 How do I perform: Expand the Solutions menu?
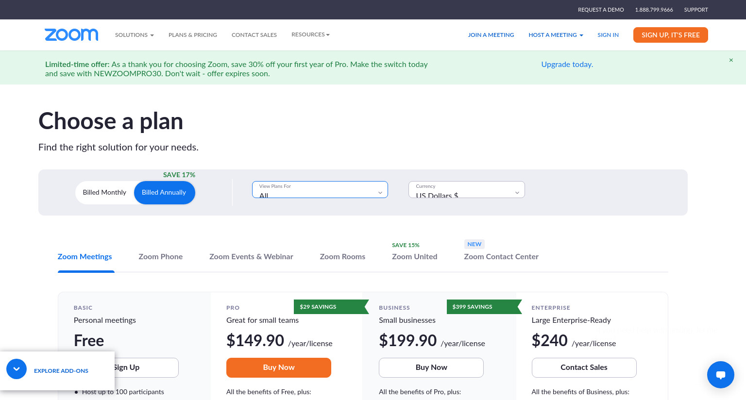pos(135,35)
